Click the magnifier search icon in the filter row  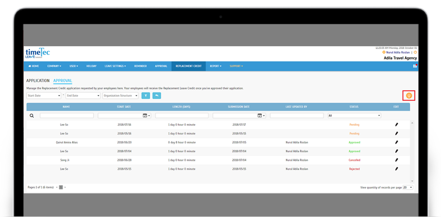(x=32, y=115)
